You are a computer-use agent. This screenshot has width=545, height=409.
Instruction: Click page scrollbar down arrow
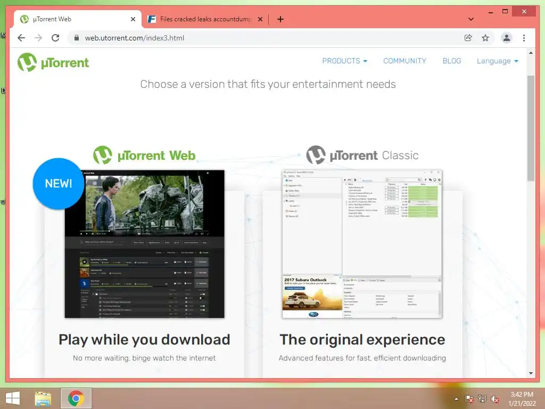(x=531, y=373)
